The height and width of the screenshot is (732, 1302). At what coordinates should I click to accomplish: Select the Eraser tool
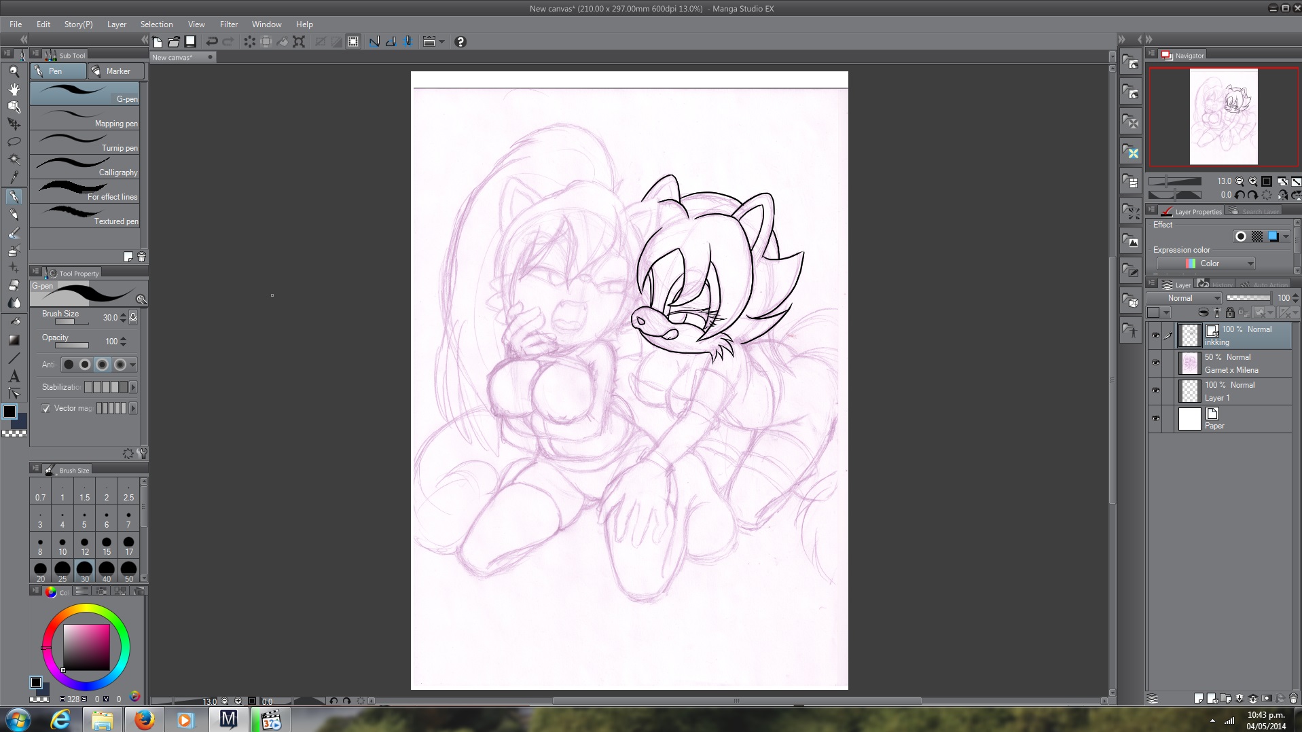point(14,286)
